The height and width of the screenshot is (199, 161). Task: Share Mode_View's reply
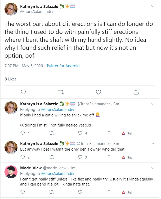coord(109,192)
